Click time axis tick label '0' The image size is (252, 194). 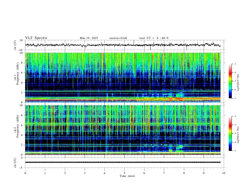pos(25,173)
